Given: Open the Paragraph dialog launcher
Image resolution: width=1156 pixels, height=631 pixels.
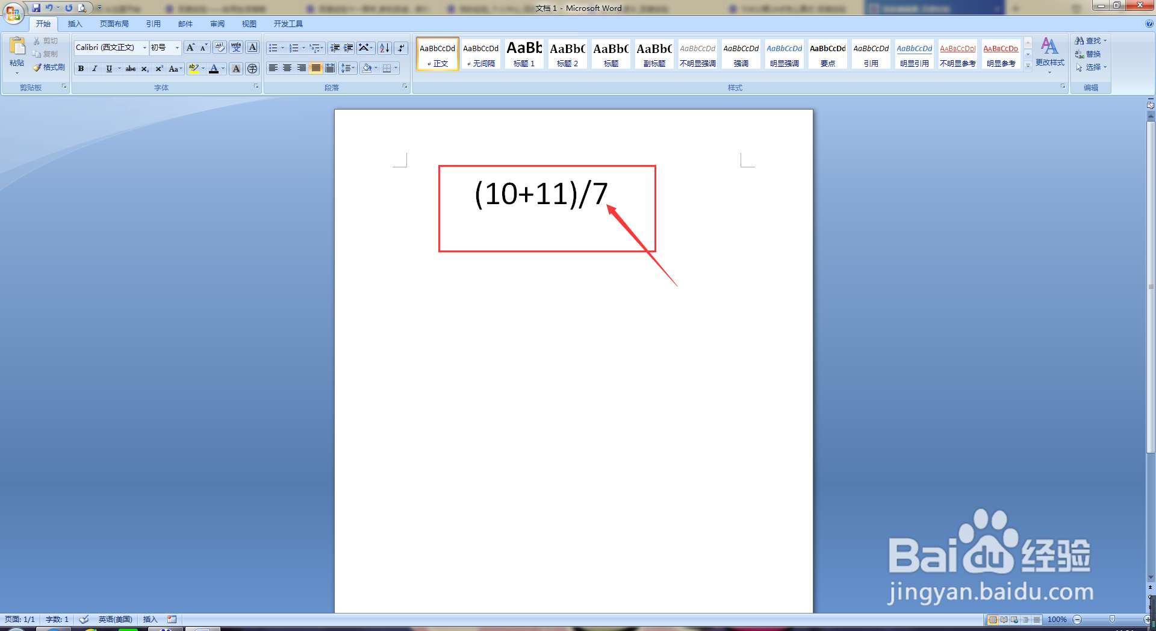Looking at the screenshot, I should pos(405,87).
